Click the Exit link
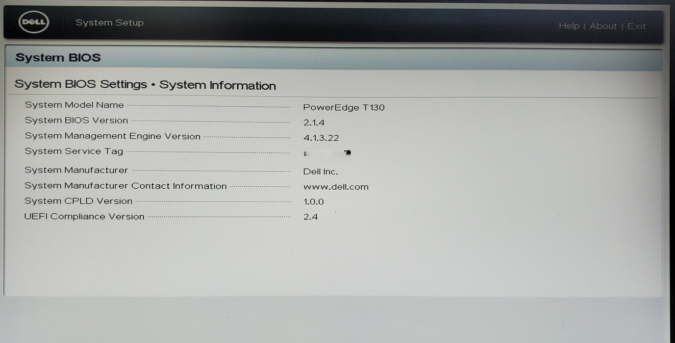 tap(637, 26)
